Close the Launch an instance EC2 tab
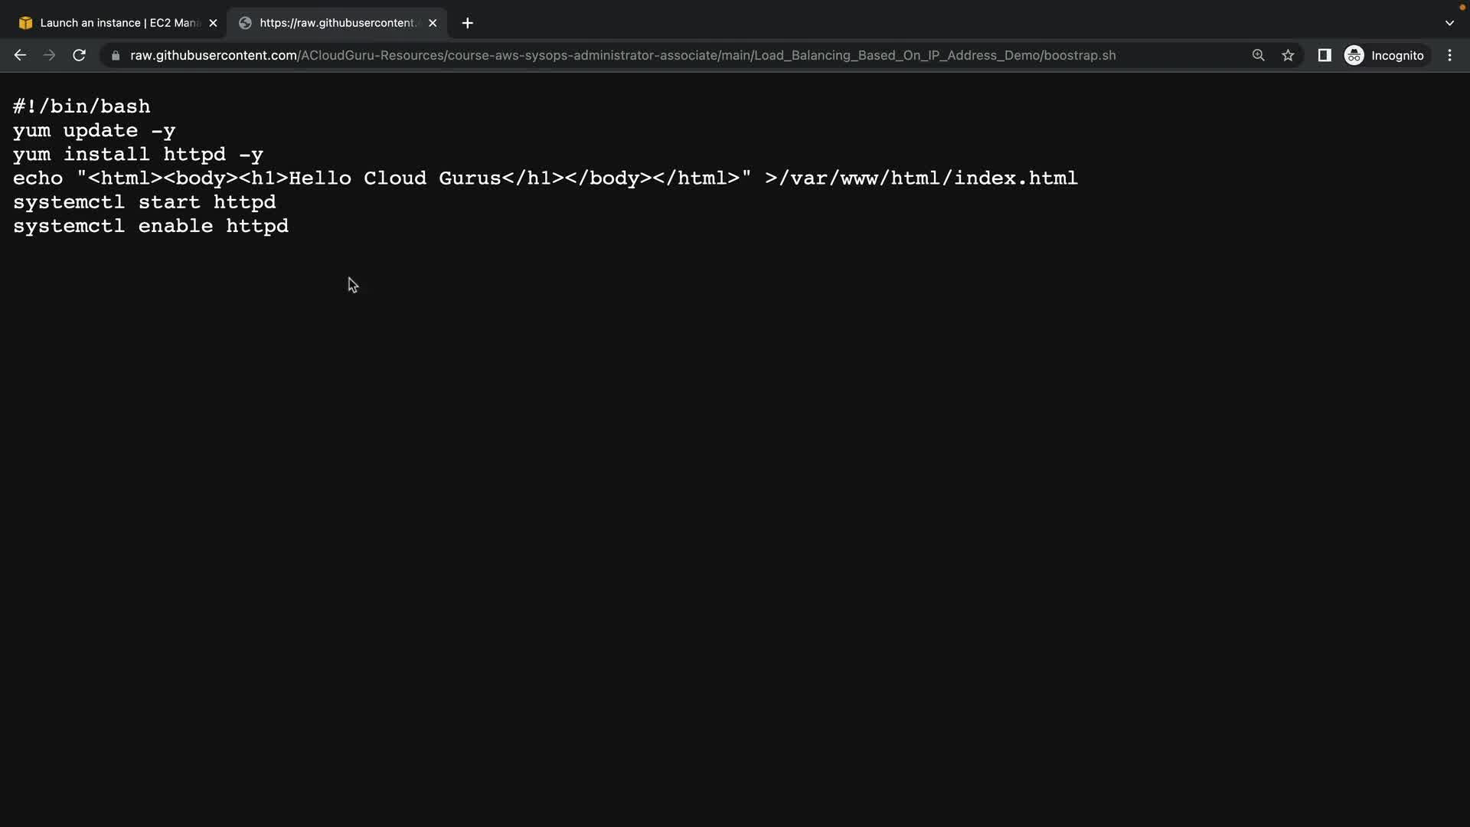The width and height of the screenshot is (1470, 827). [213, 23]
